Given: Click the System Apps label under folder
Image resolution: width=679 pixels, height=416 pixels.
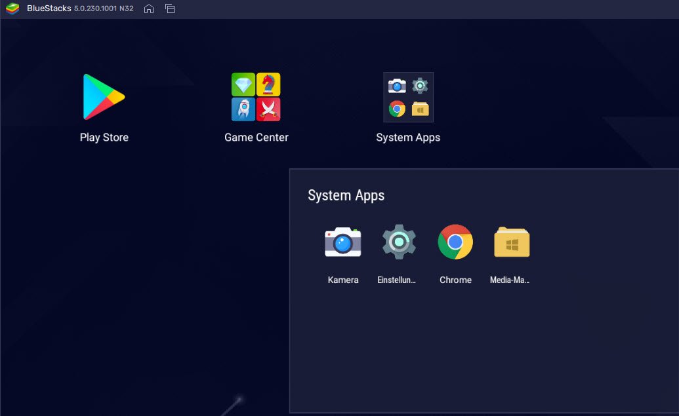Looking at the screenshot, I should pyautogui.click(x=408, y=138).
